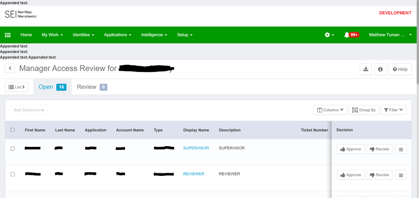419x198 pixels.
Task: Approve the SUPERVISOR access item
Action: 351,149
